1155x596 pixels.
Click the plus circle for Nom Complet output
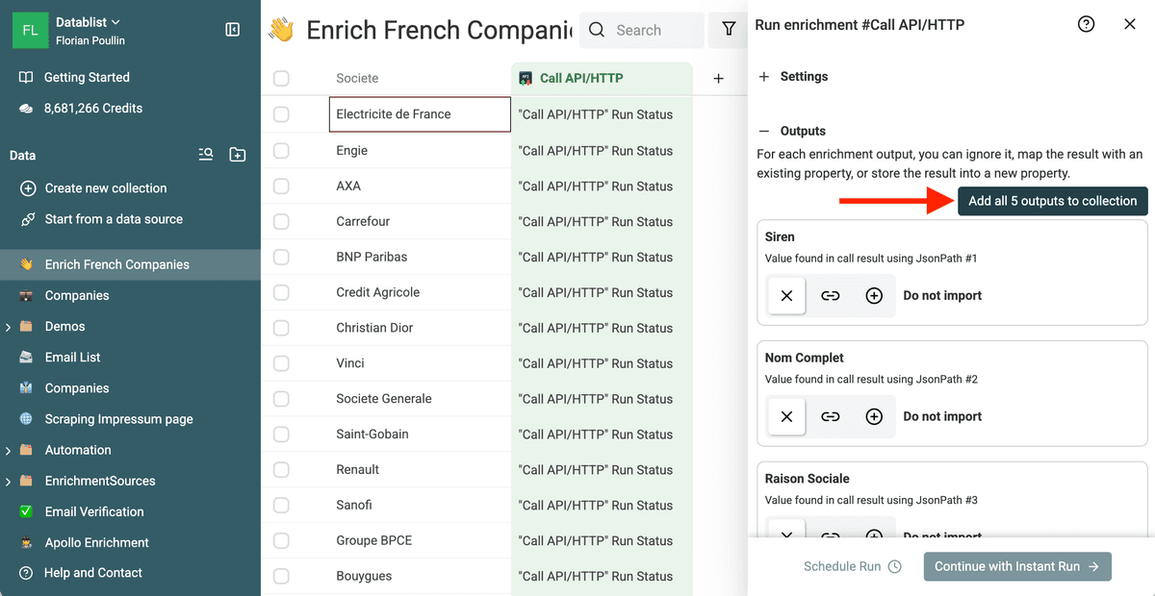point(874,417)
